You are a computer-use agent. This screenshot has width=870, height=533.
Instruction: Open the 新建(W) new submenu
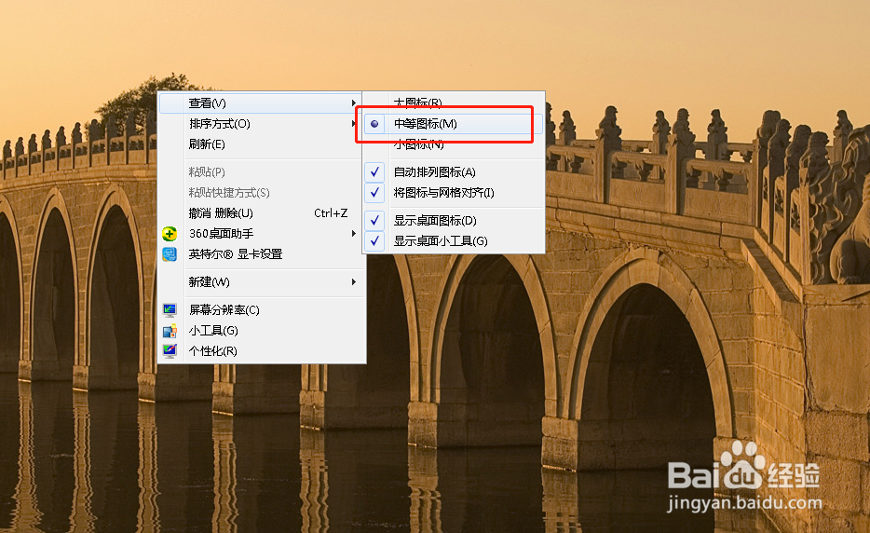coord(261,282)
